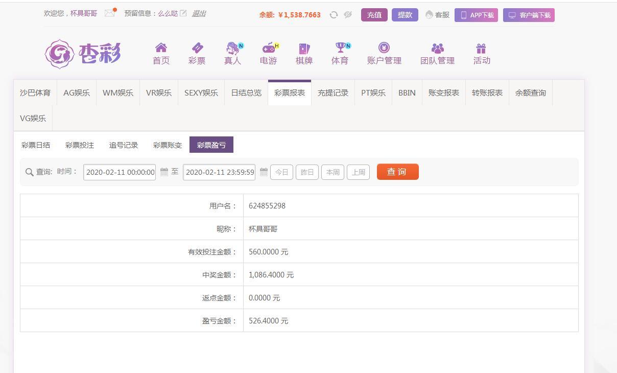Click the 充值 recharge button

tap(374, 15)
